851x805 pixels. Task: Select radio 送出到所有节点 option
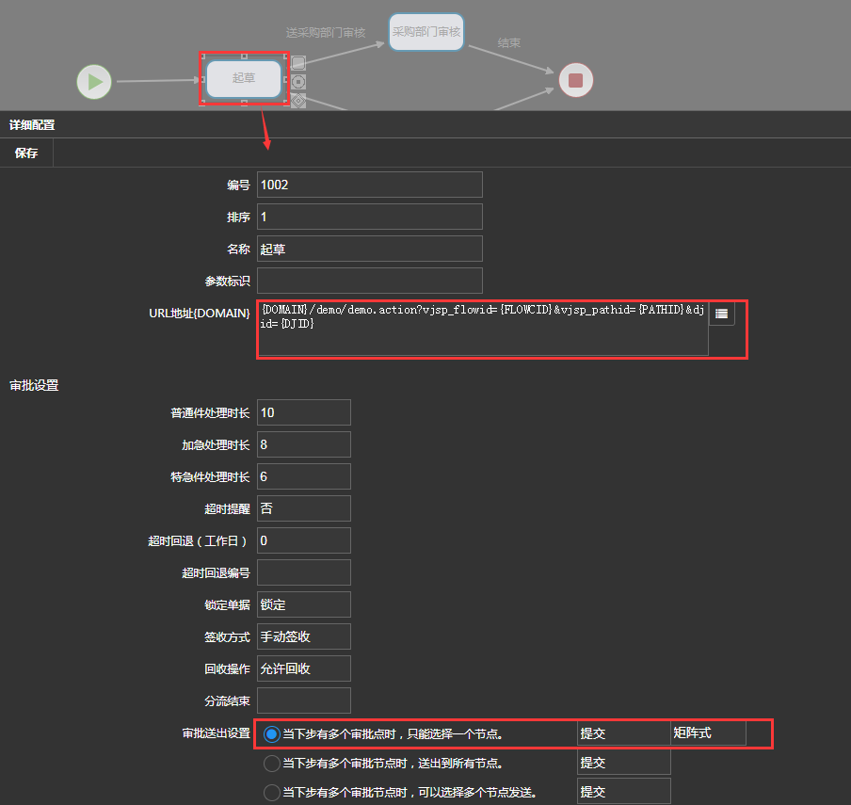[272, 763]
